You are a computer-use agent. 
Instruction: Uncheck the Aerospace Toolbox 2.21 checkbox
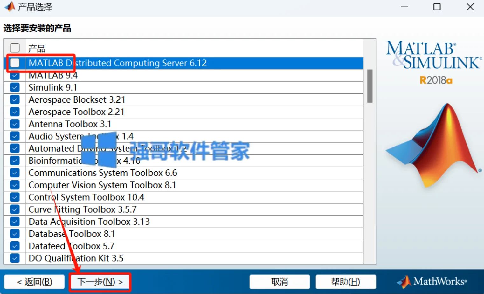tap(15, 112)
